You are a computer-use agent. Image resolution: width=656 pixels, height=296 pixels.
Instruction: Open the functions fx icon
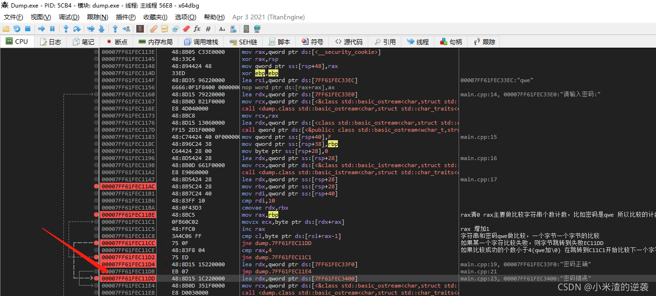pyautogui.click(x=197, y=29)
